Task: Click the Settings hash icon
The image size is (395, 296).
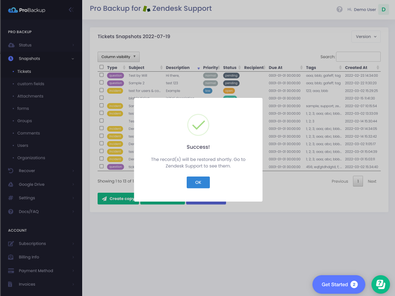Action: pyautogui.click(x=11, y=198)
